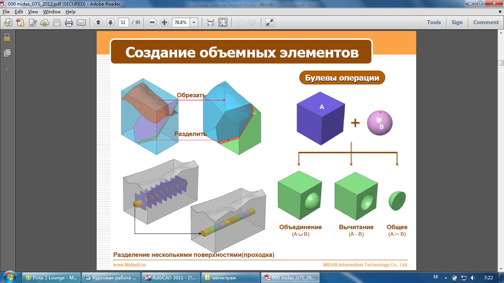This screenshot has width=504, height=283.
Task: Open the zoom percentage dropdown
Action: click(x=194, y=22)
